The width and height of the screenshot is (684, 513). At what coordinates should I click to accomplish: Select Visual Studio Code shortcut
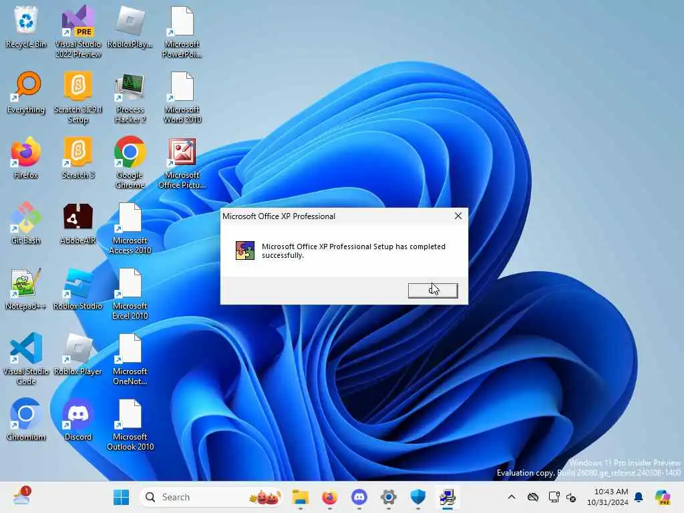[26, 359]
